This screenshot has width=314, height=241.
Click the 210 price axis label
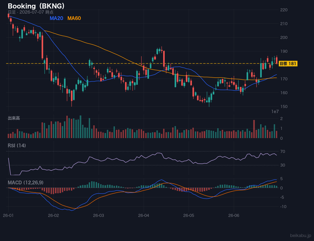click(284, 24)
